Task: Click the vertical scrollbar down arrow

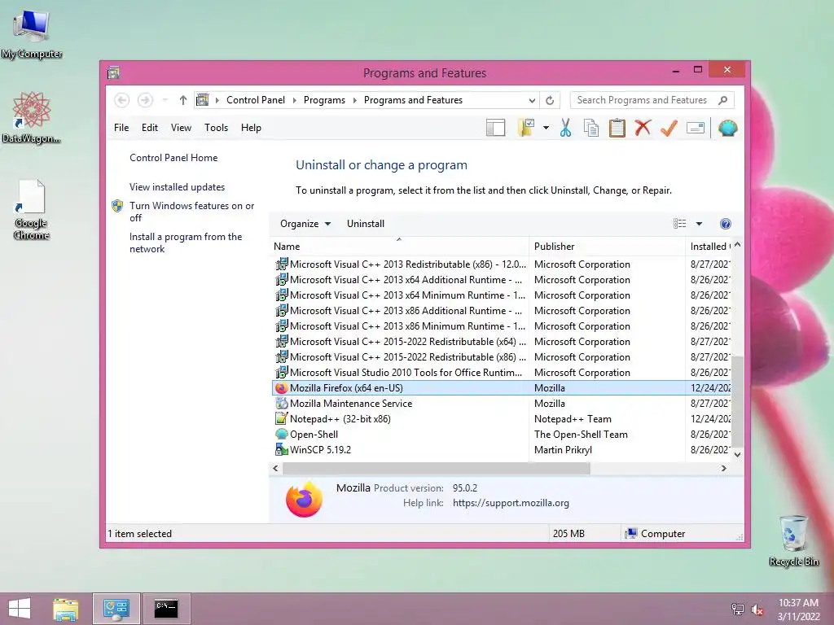Action: coord(737,454)
